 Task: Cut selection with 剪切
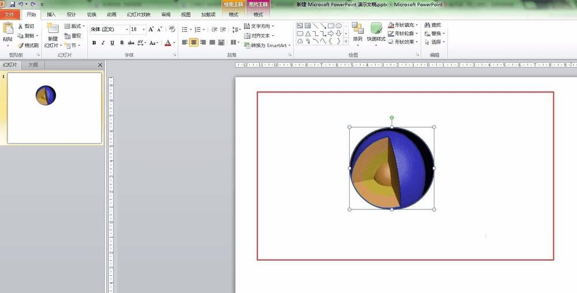click(x=26, y=26)
